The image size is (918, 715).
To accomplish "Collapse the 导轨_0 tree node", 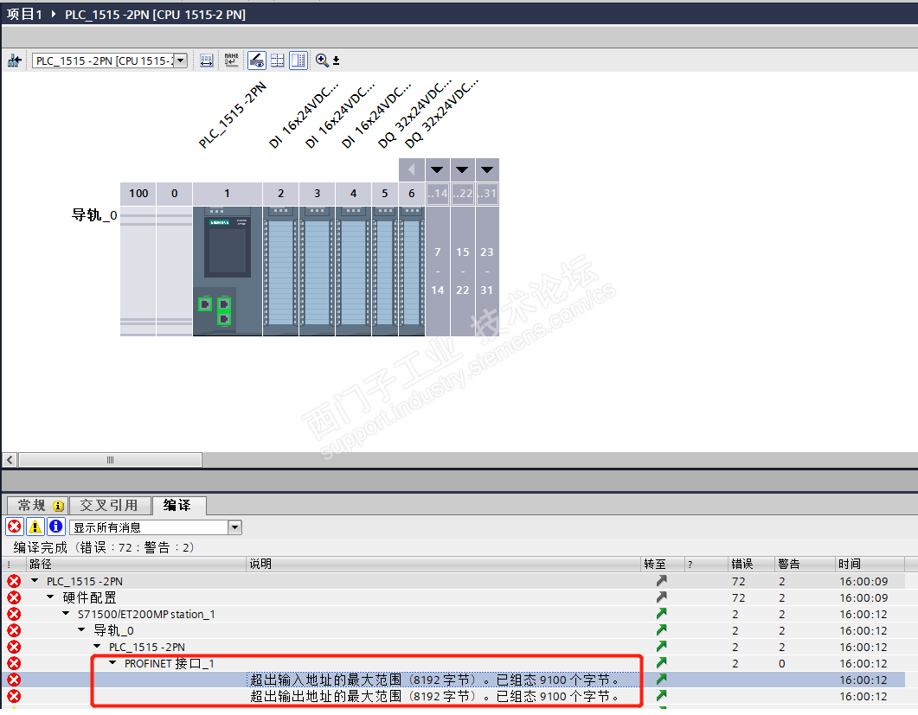I will point(81,630).
